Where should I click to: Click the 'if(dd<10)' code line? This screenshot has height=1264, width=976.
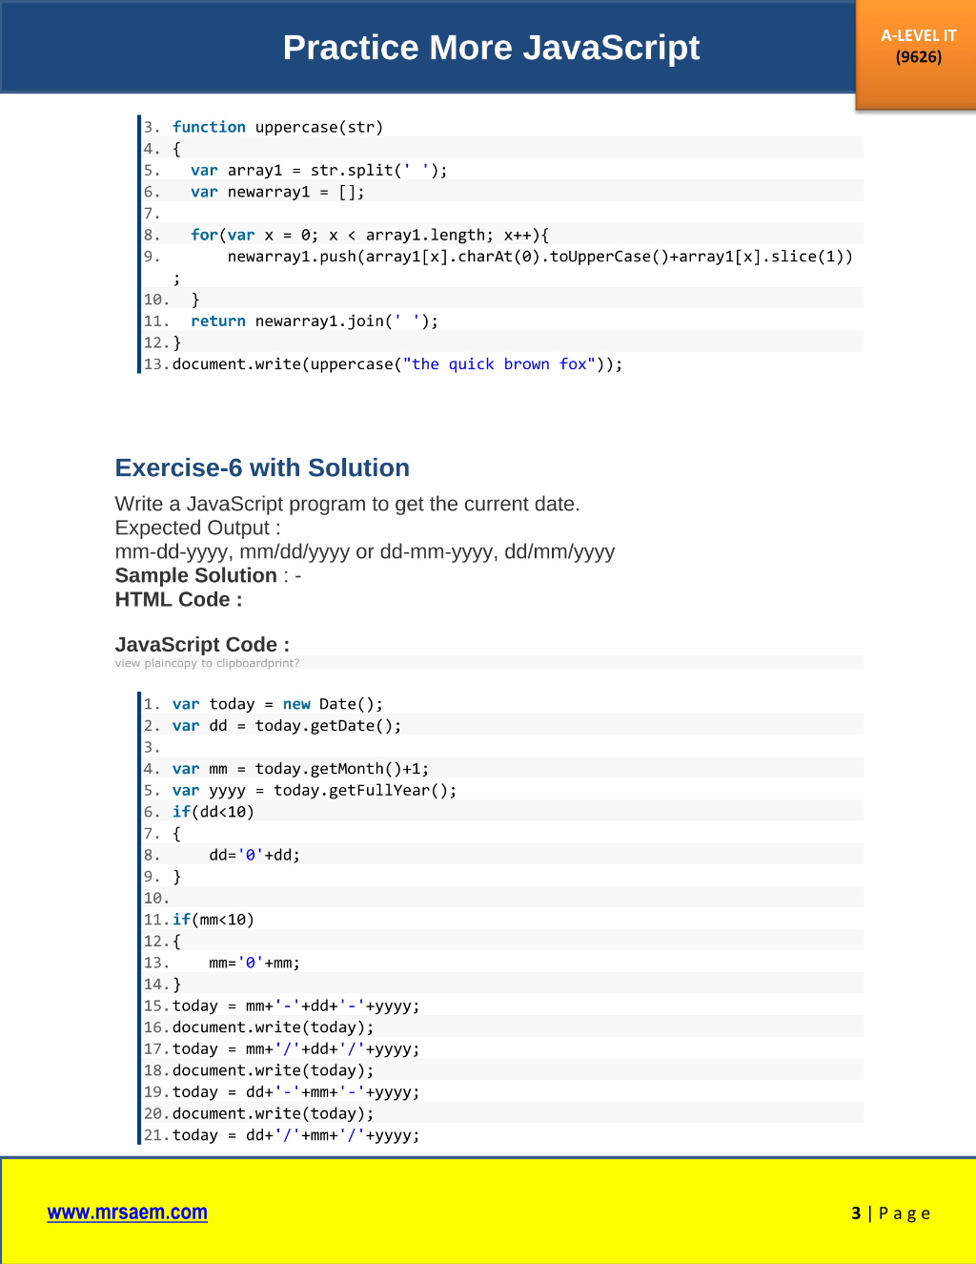[x=213, y=813]
